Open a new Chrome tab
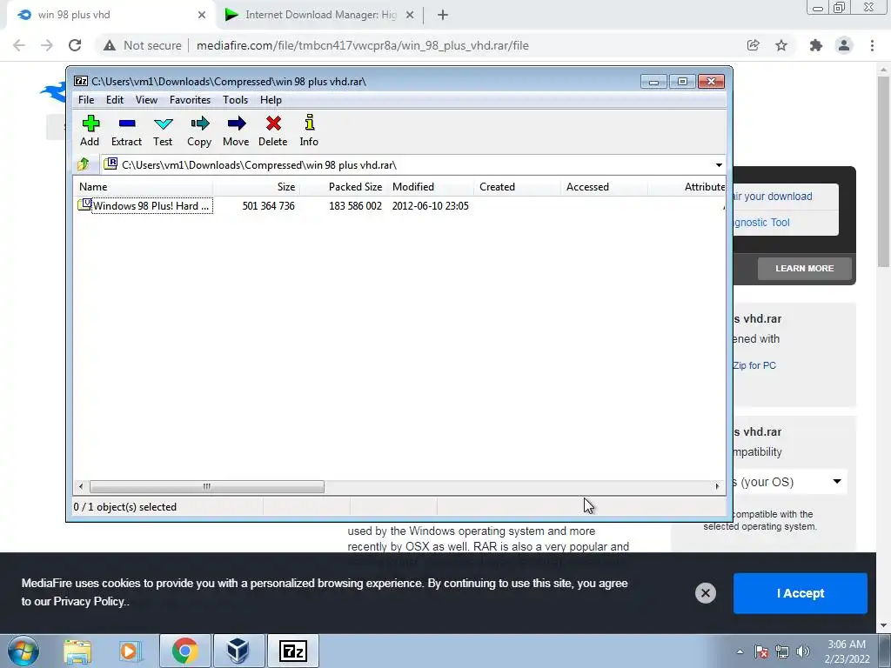This screenshot has width=891, height=668. tap(443, 15)
